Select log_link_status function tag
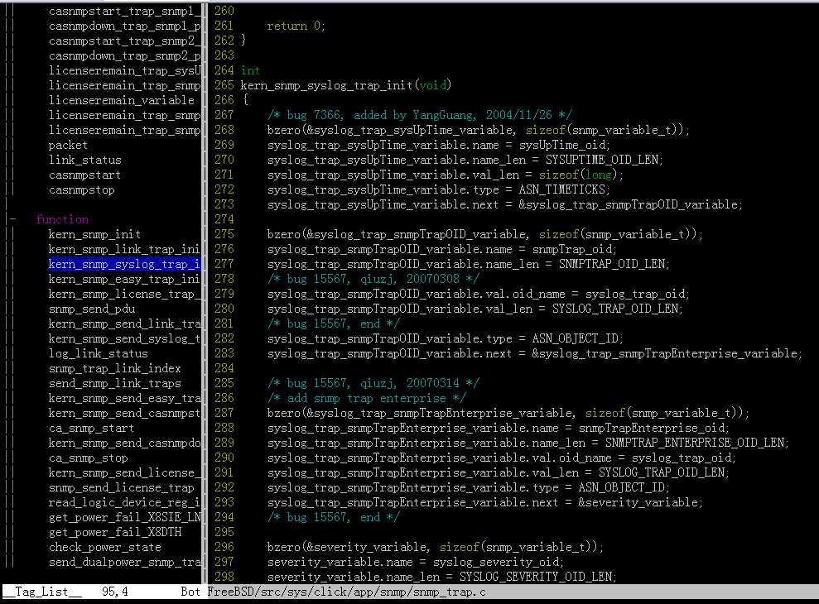Viewport: 819px width, 604px height. (x=99, y=353)
